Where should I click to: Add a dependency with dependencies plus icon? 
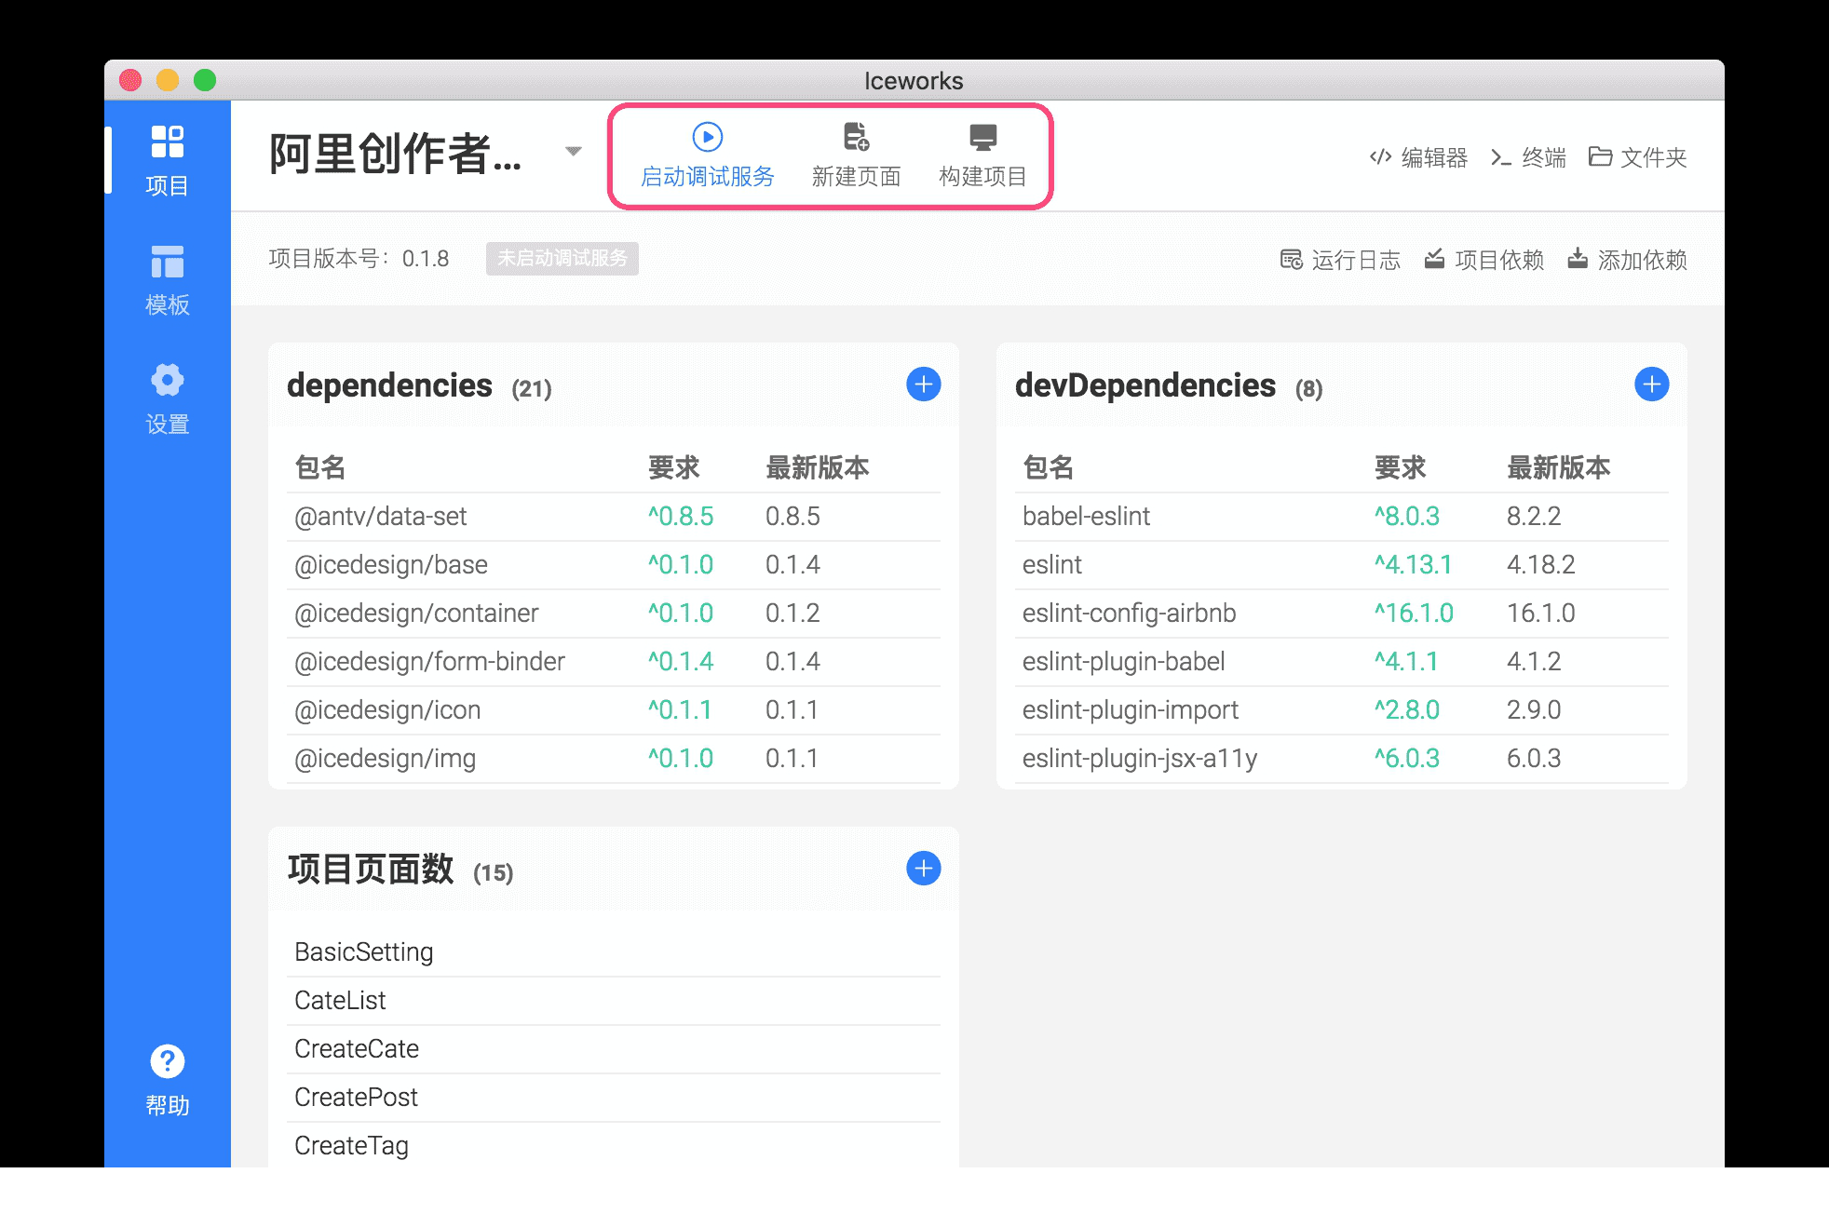coord(924,384)
